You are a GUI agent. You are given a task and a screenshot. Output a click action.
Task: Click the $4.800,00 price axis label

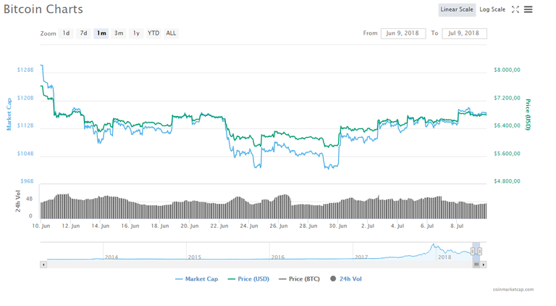coord(507,181)
